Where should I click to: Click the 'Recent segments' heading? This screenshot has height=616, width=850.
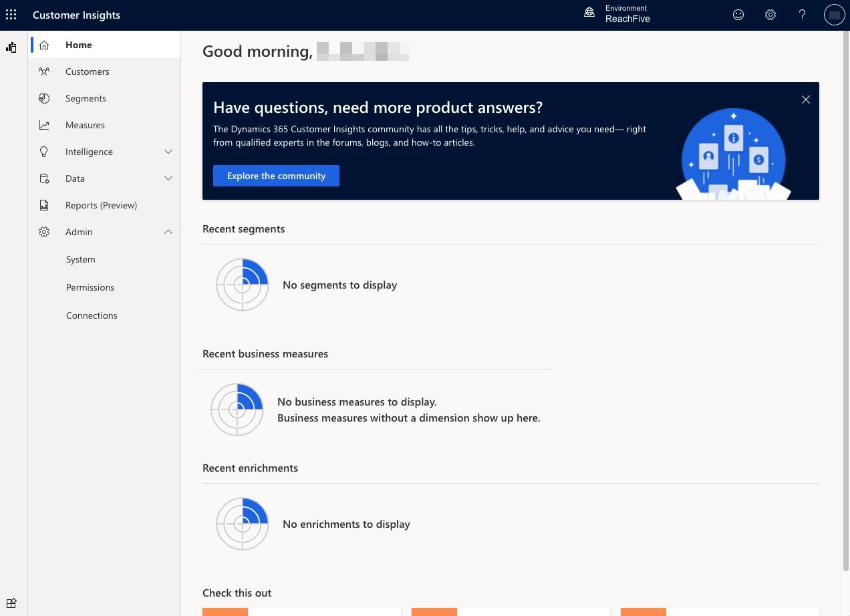click(243, 228)
